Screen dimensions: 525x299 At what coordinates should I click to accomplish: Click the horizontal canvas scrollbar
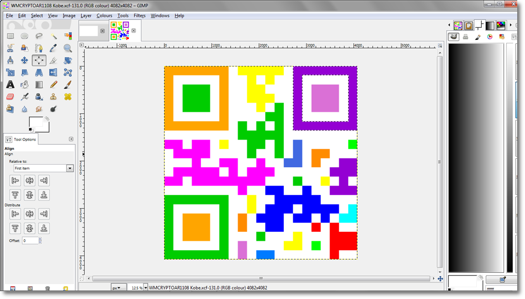[x=261, y=278]
